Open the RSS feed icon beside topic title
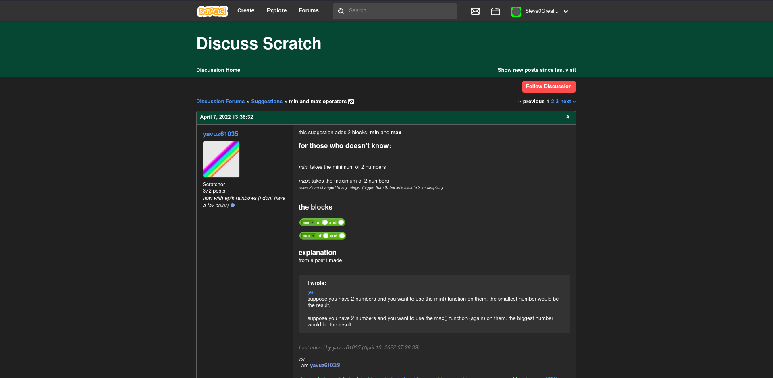 351,102
